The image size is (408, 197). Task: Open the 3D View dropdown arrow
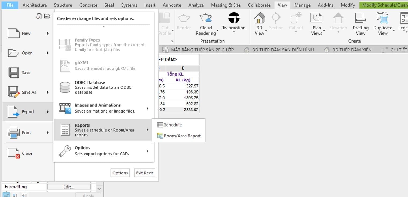click(266, 31)
